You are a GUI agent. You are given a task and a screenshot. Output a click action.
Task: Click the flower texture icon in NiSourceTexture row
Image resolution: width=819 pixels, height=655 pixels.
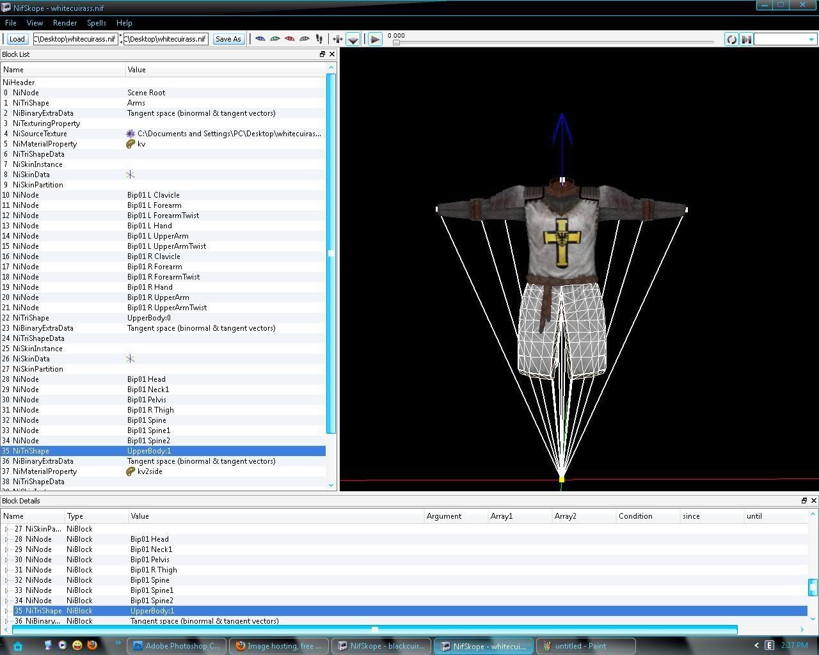tap(131, 134)
